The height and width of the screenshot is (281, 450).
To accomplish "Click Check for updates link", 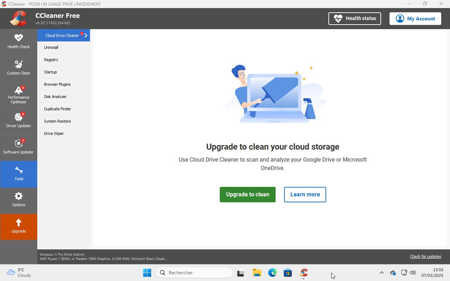I will tap(425, 256).
